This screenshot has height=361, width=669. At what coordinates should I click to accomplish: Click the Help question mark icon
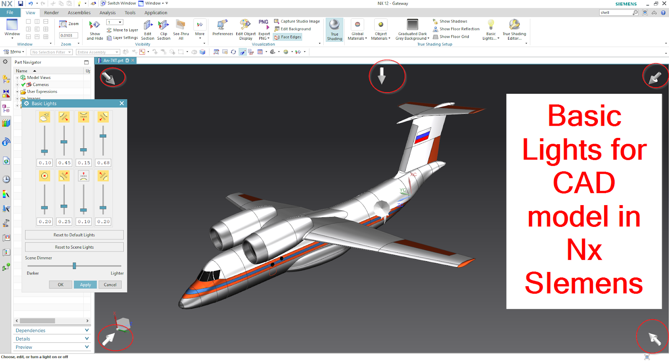click(x=663, y=13)
